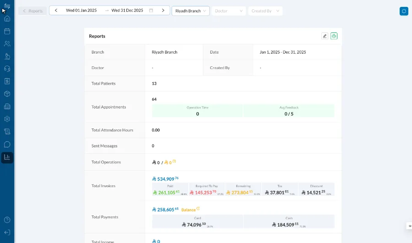Open the Home page from the sidebar

(x=7, y=19)
